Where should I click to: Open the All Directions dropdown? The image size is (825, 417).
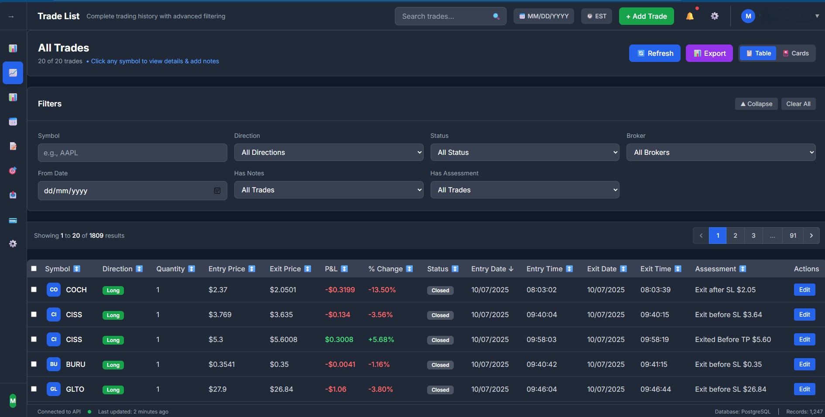329,152
